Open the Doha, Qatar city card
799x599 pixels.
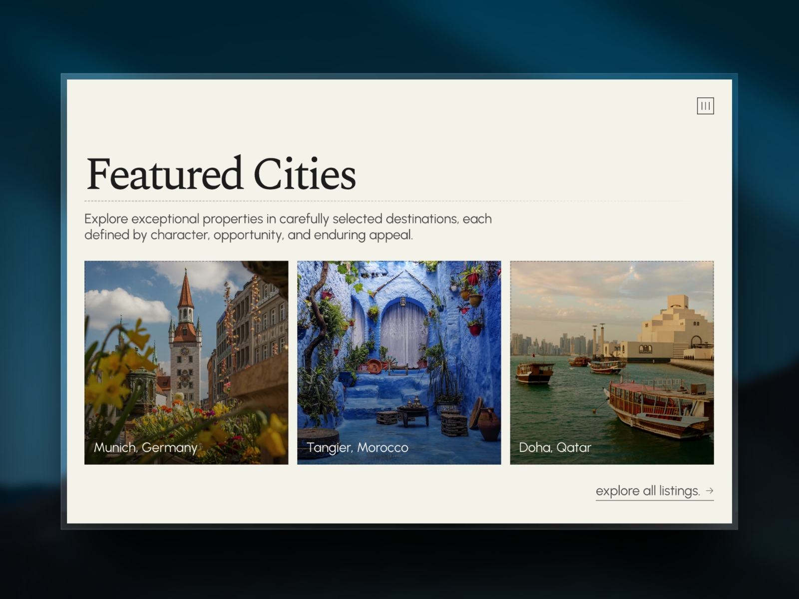click(x=612, y=362)
